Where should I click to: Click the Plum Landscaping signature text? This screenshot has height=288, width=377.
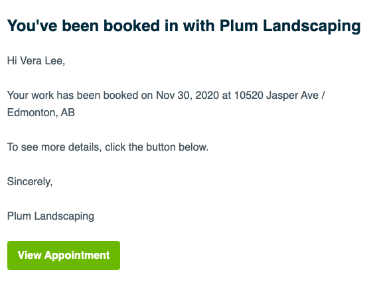click(x=50, y=216)
